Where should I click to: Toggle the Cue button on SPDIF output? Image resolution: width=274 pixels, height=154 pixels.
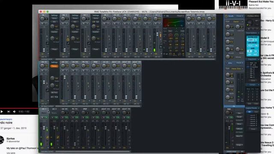(87, 118)
